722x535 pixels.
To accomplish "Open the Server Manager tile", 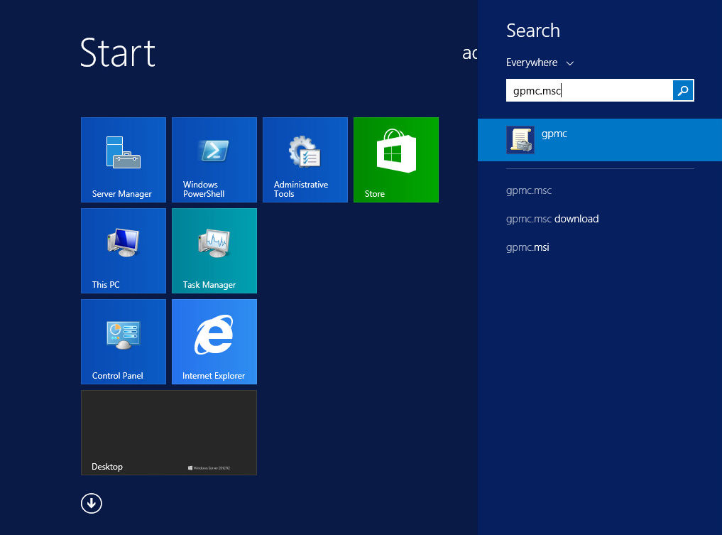I will point(124,159).
